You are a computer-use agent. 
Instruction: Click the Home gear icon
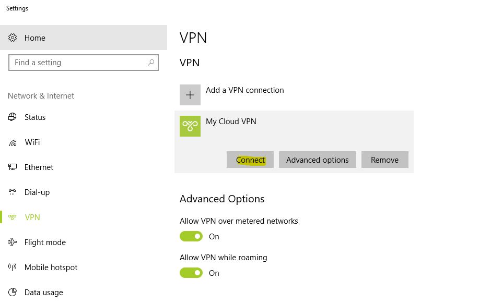[x=12, y=38]
